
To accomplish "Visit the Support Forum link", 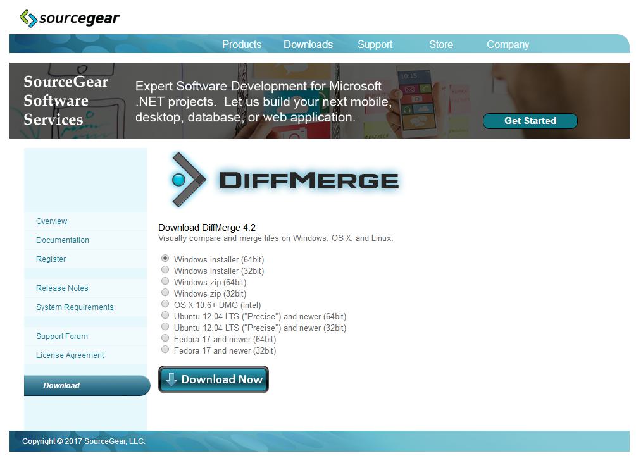I will [61, 336].
